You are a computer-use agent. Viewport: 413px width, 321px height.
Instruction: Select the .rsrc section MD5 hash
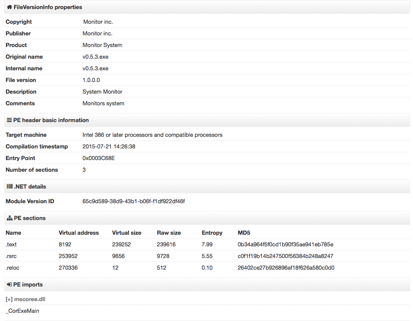click(x=285, y=256)
